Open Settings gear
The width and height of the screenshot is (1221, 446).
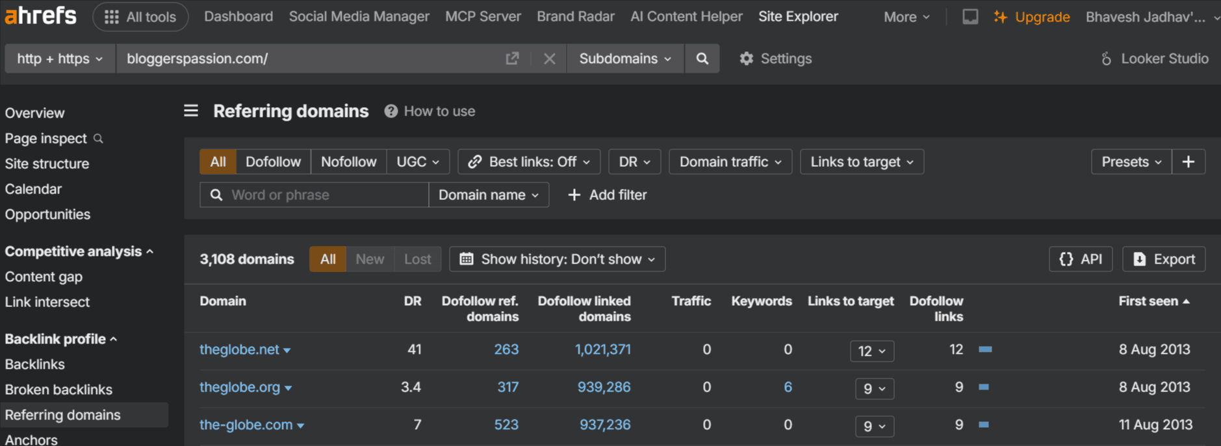point(776,58)
